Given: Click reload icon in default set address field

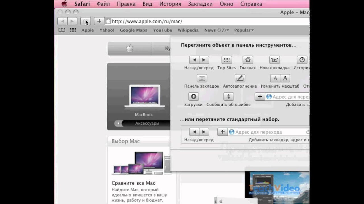Looking at the screenshot, I should pos(307,132).
